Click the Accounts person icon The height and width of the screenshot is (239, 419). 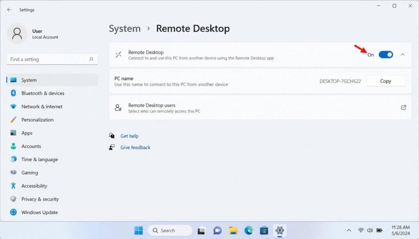coord(14,146)
